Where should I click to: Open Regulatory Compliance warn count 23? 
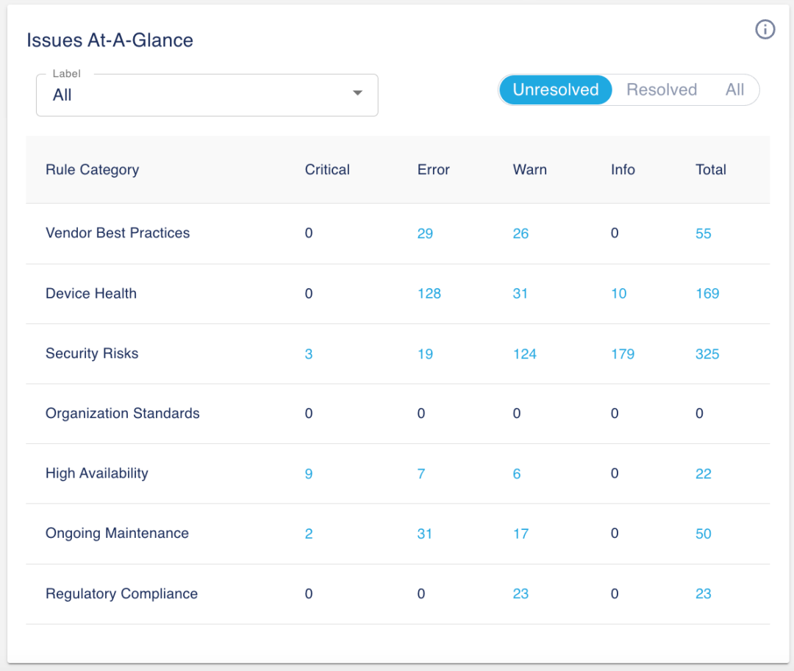(x=521, y=594)
